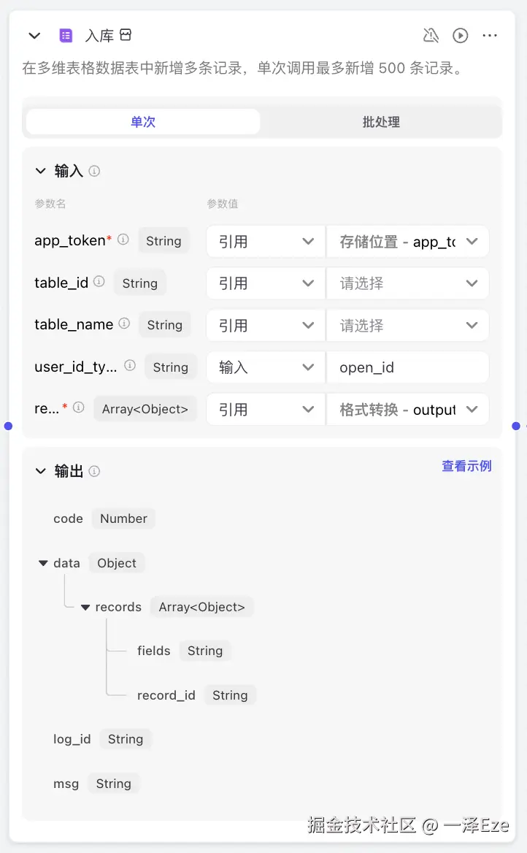Collapse the records array tree node
The height and width of the screenshot is (853, 527).
[85, 607]
